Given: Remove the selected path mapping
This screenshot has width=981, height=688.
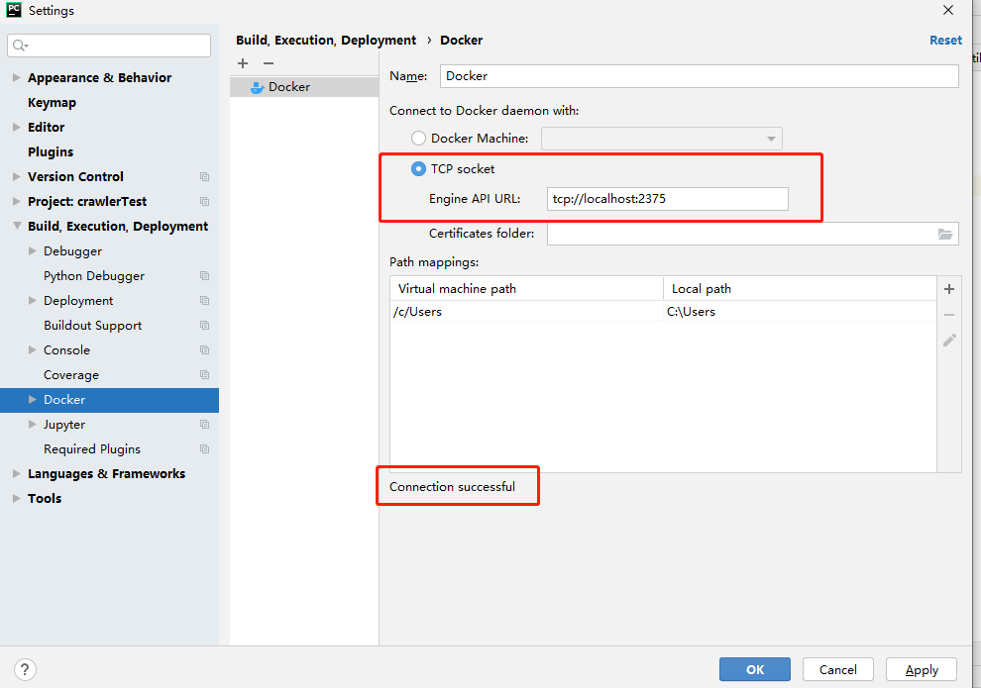Looking at the screenshot, I should pos(948,314).
